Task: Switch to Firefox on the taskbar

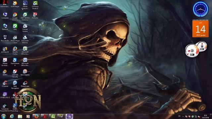Action: (36, 116)
